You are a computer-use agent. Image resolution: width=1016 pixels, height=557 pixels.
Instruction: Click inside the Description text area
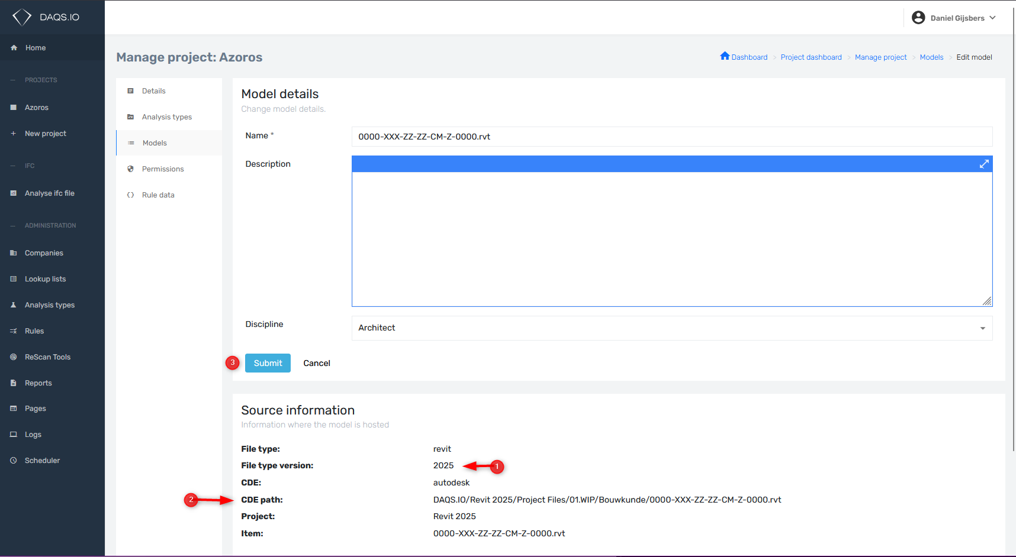point(672,239)
